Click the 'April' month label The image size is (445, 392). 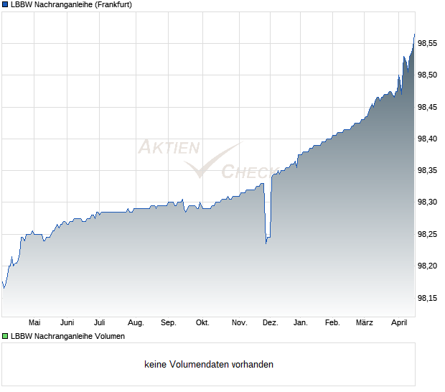(x=399, y=323)
